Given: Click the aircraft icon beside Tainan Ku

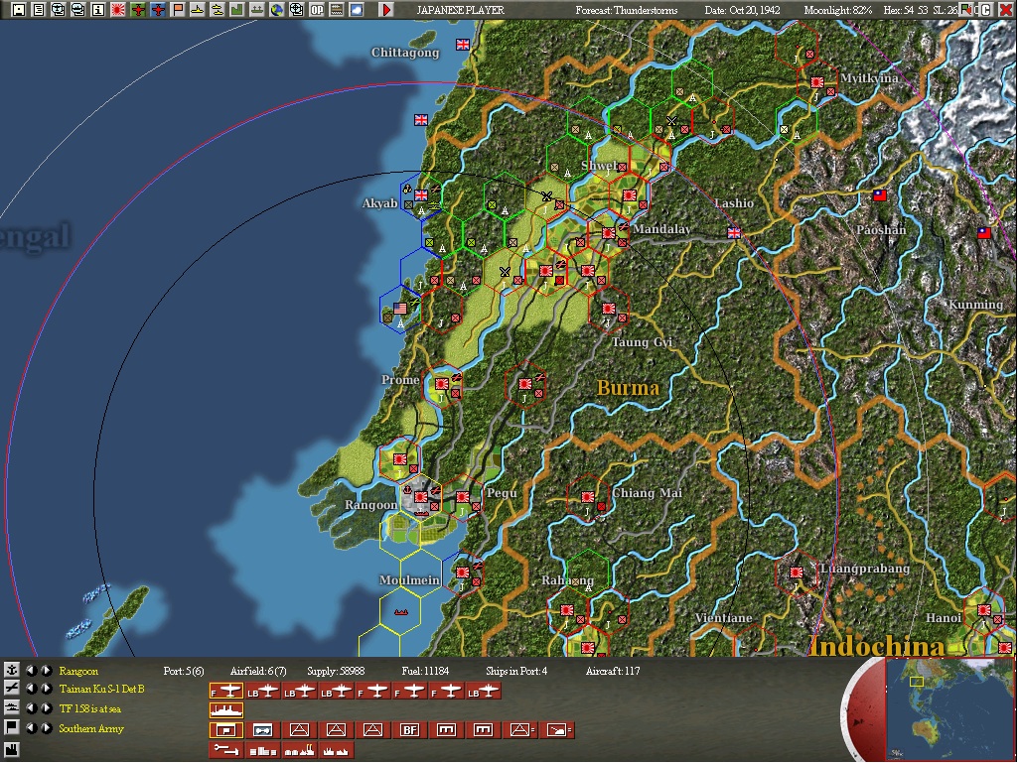Looking at the screenshot, I should [x=11, y=688].
